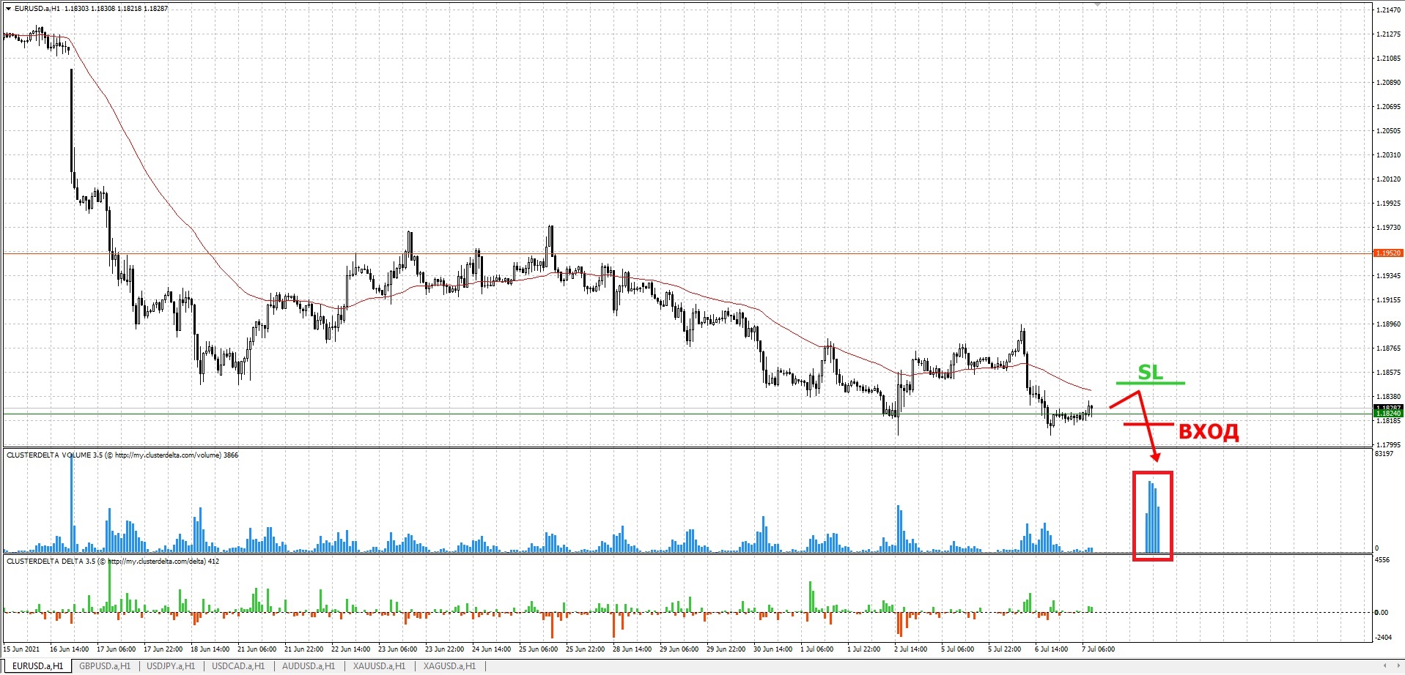Click the green 1.18240 price level label
Viewport: 1405px width, 675px height.
pos(1388,414)
